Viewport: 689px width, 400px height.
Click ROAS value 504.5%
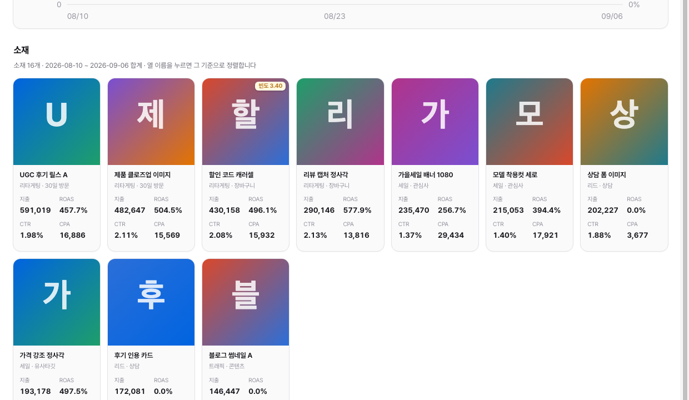168,211
